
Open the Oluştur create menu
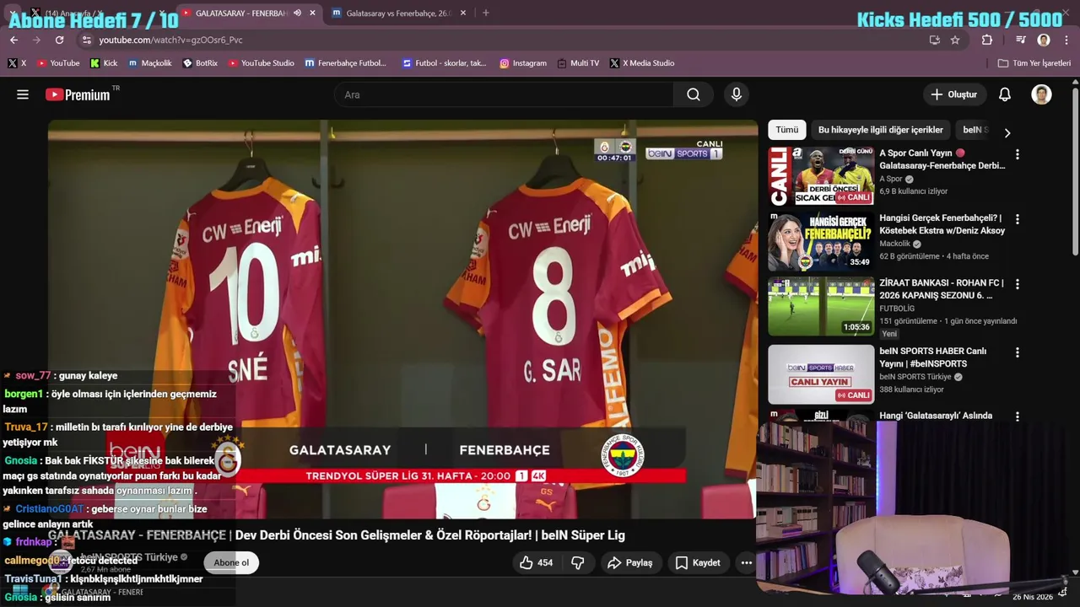[x=954, y=94]
